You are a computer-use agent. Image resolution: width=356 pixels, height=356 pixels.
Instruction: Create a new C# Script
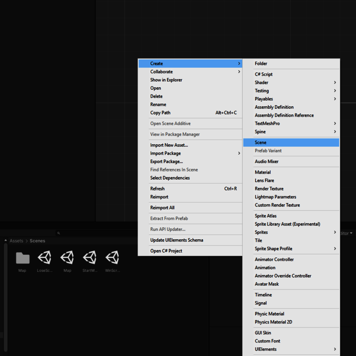291,74
